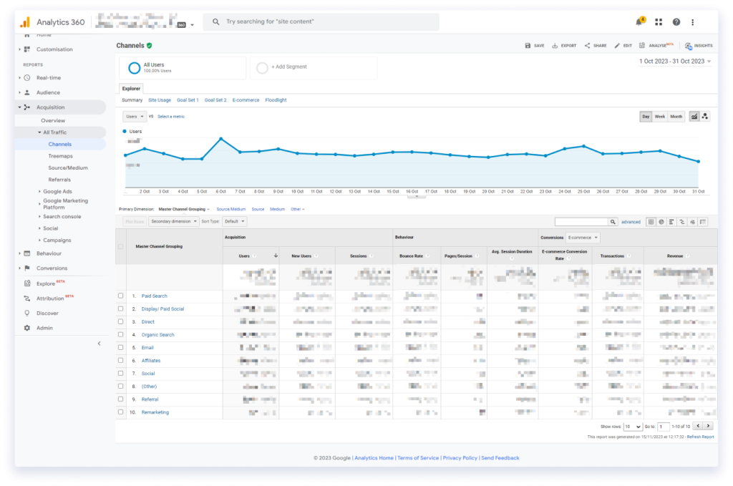733x486 pixels.
Task: Click the advanced filter link
Action: click(630, 221)
